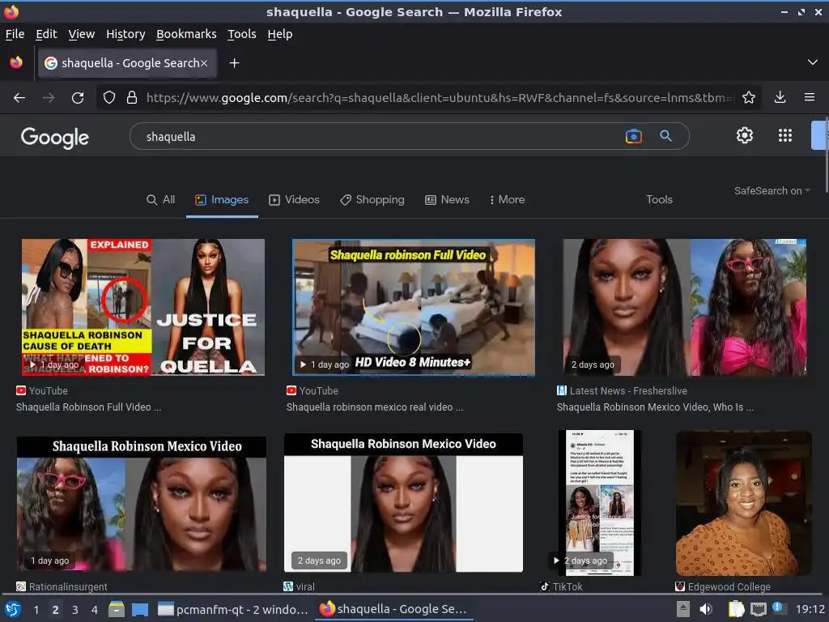Switch to the Videos results tab
Viewport: 829px width, 622px height.
(295, 199)
